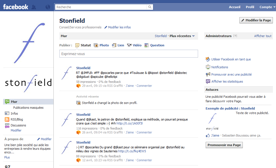
Task: Click the Stonfield wall filter link
Action: point(161,36)
